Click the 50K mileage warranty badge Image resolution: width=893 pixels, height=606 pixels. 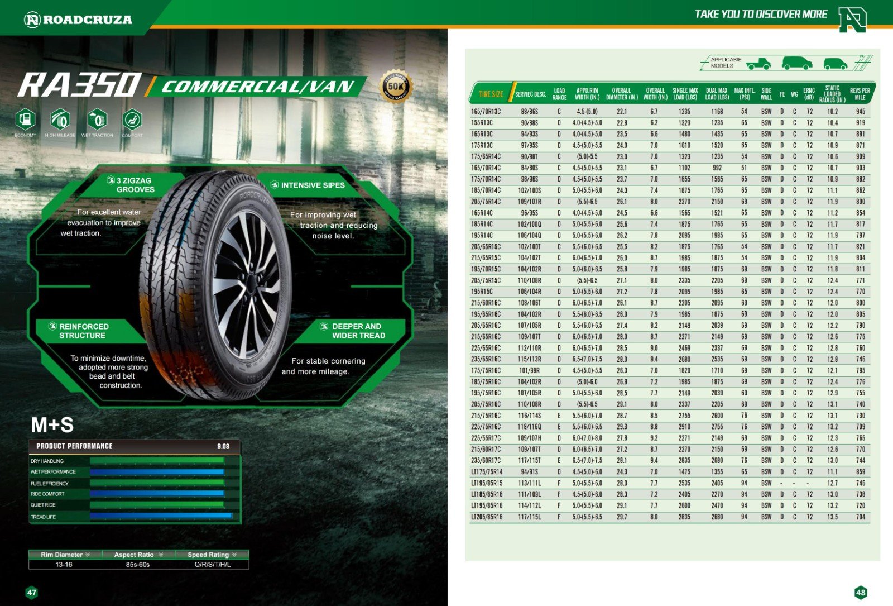(x=396, y=87)
